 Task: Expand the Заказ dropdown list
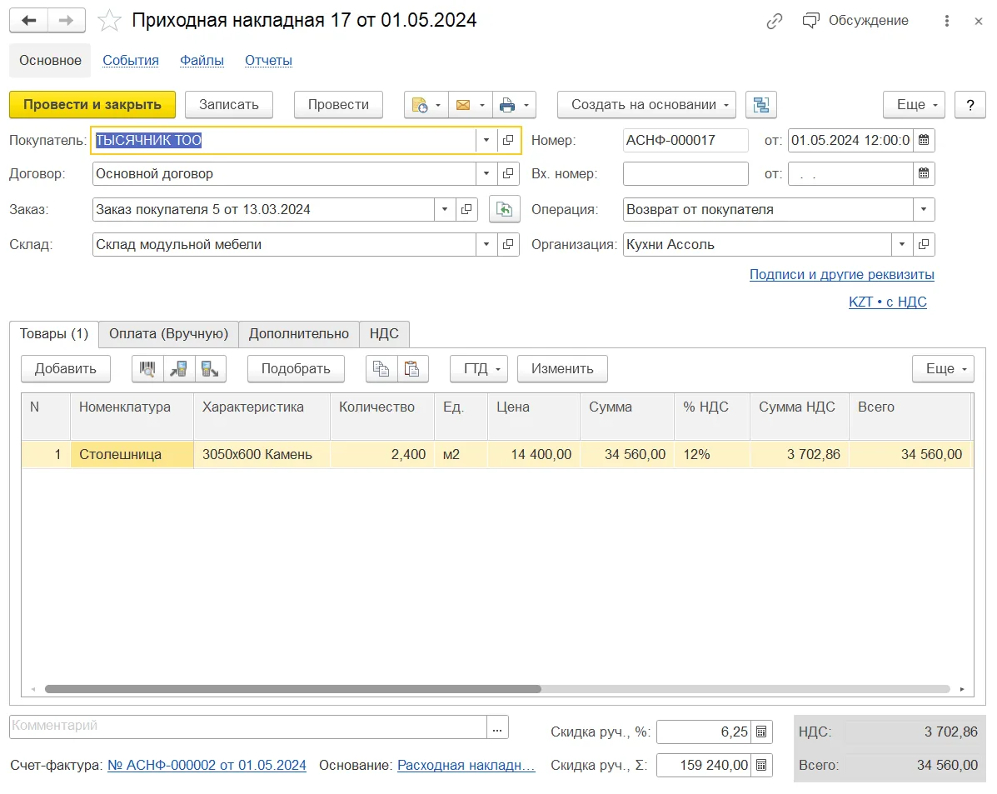pos(445,209)
